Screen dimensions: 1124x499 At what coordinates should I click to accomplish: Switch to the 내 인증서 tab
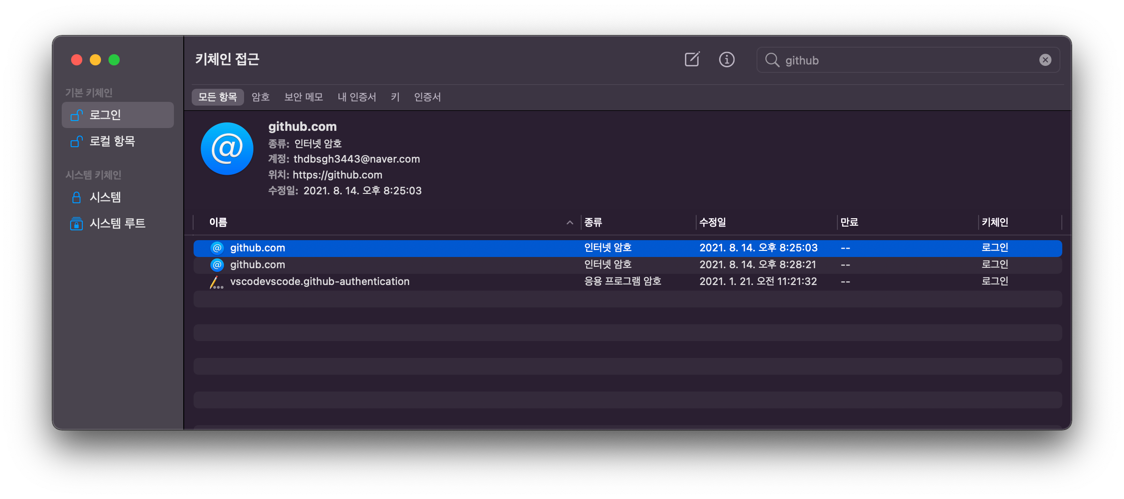[357, 97]
